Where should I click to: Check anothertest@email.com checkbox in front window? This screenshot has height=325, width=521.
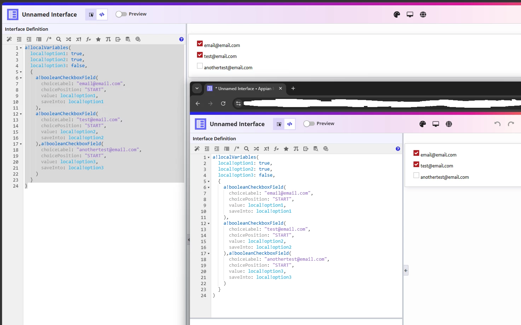tap(416, 176)
